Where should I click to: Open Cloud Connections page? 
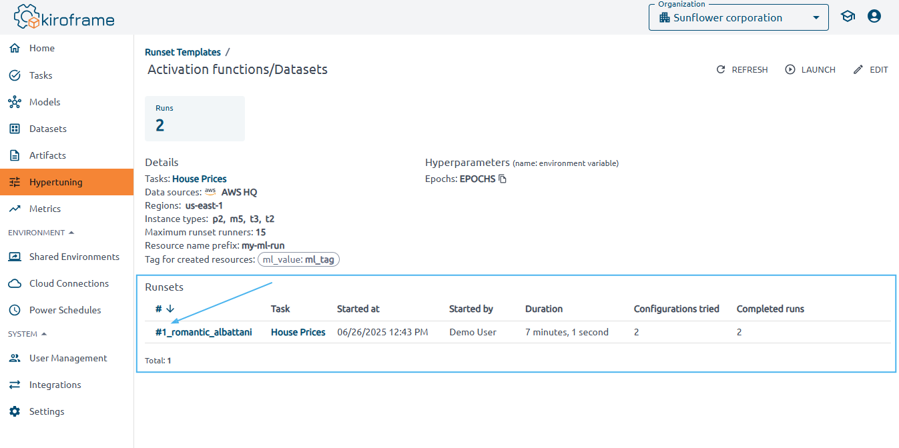pyautogui.click(x=69, y=283)
